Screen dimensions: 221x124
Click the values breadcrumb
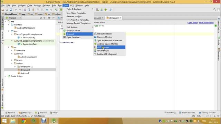click(56, 14)
